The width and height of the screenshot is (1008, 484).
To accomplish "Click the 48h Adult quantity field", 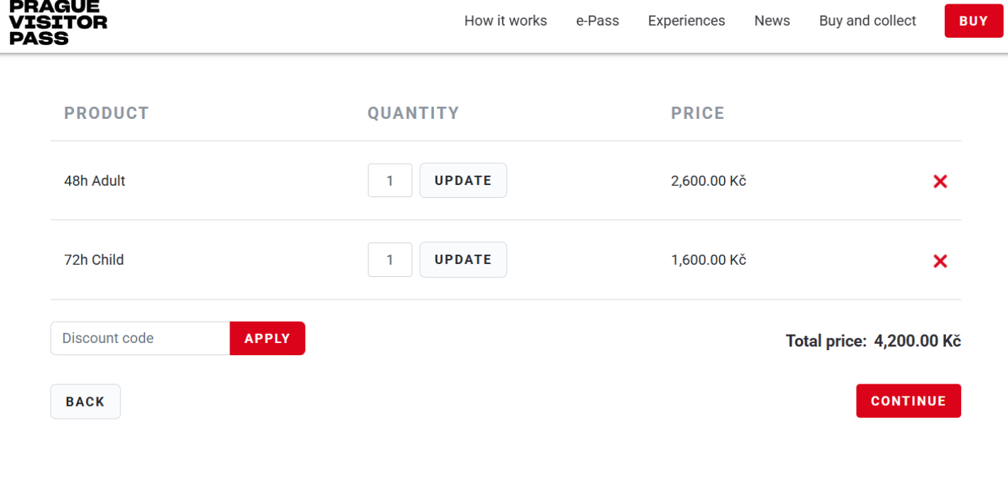I will point(390,181).
